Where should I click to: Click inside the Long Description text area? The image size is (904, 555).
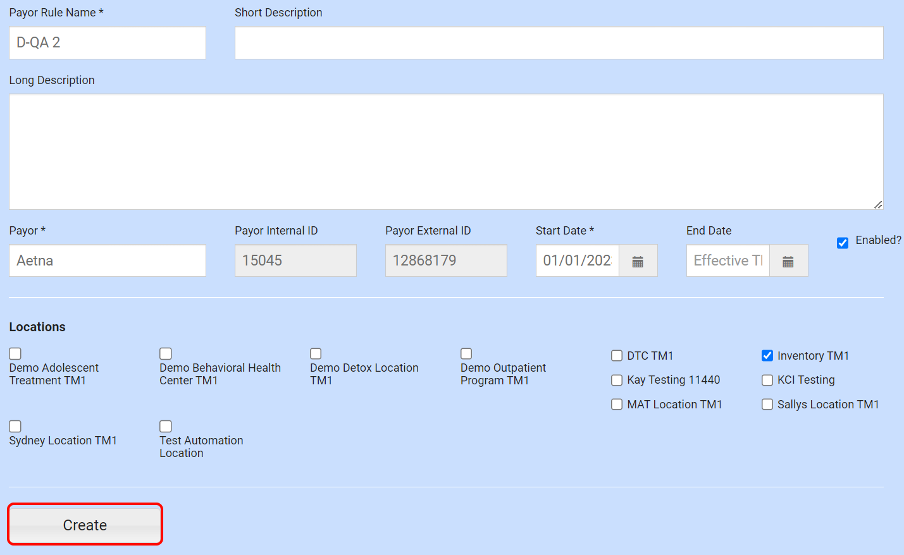(x=446, y=152)
